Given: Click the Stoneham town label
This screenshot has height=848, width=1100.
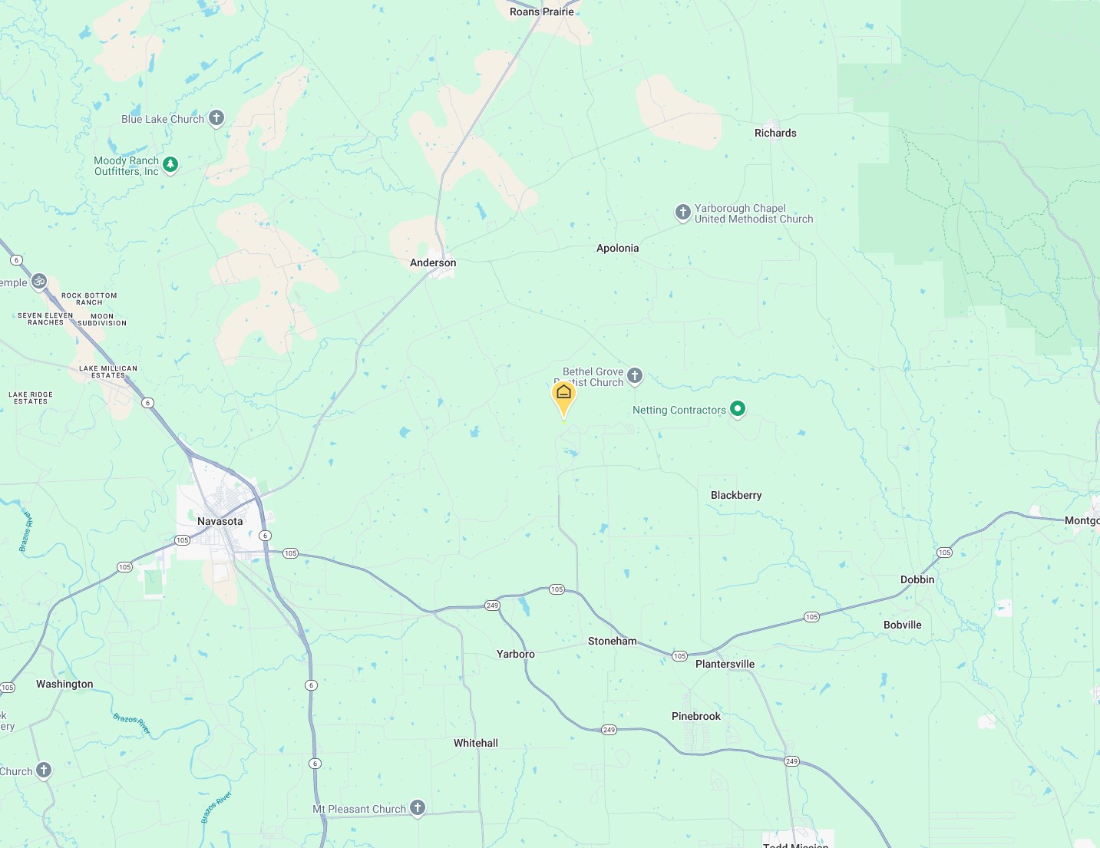Looking at the screenshot, I should point(612,641).
